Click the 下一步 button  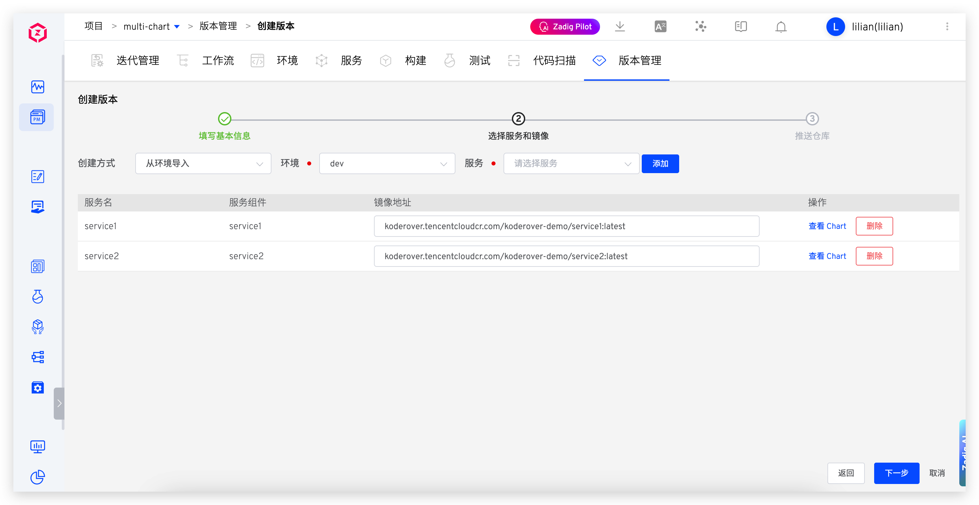point(896,473)
